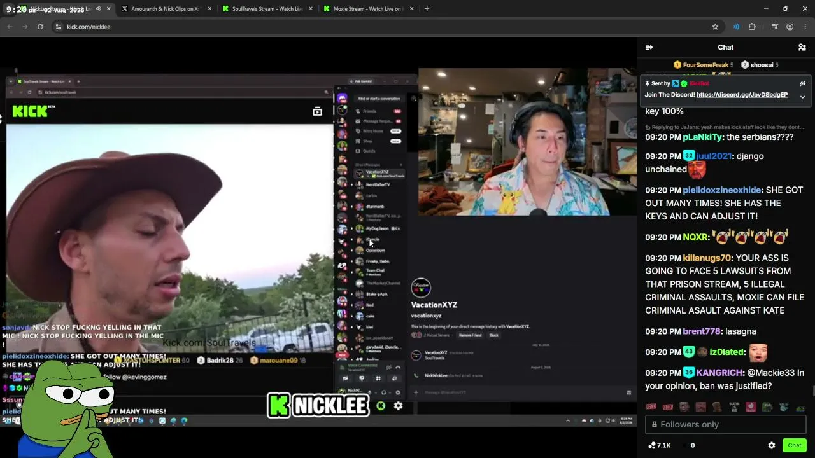The height and width of the screenshot is (458, 815).
Task: Open the chat users list icon
Action: [x=802, y=47]
